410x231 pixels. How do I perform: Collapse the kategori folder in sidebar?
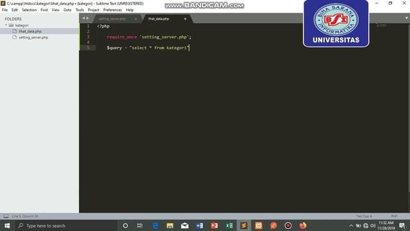pyautogui.click(x=6, y=25)
